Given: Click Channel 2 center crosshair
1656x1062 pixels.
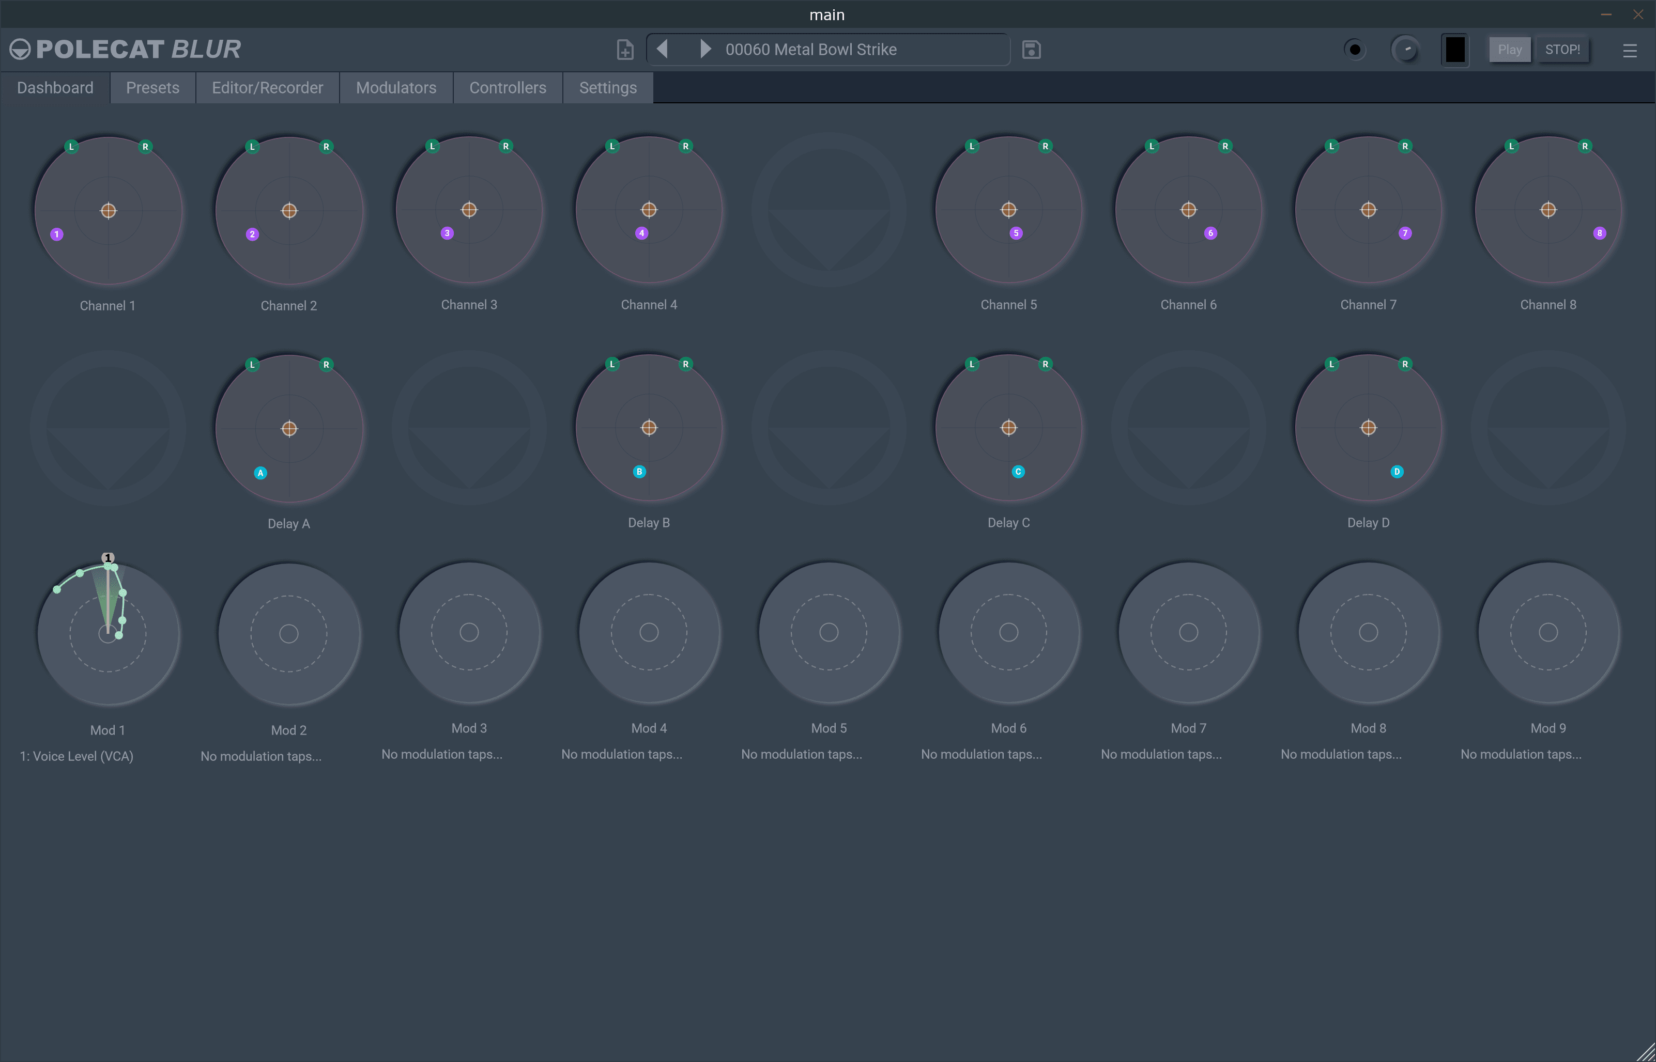Looking at the screenshot, I should pyautogui.click(x=289, y=210).
